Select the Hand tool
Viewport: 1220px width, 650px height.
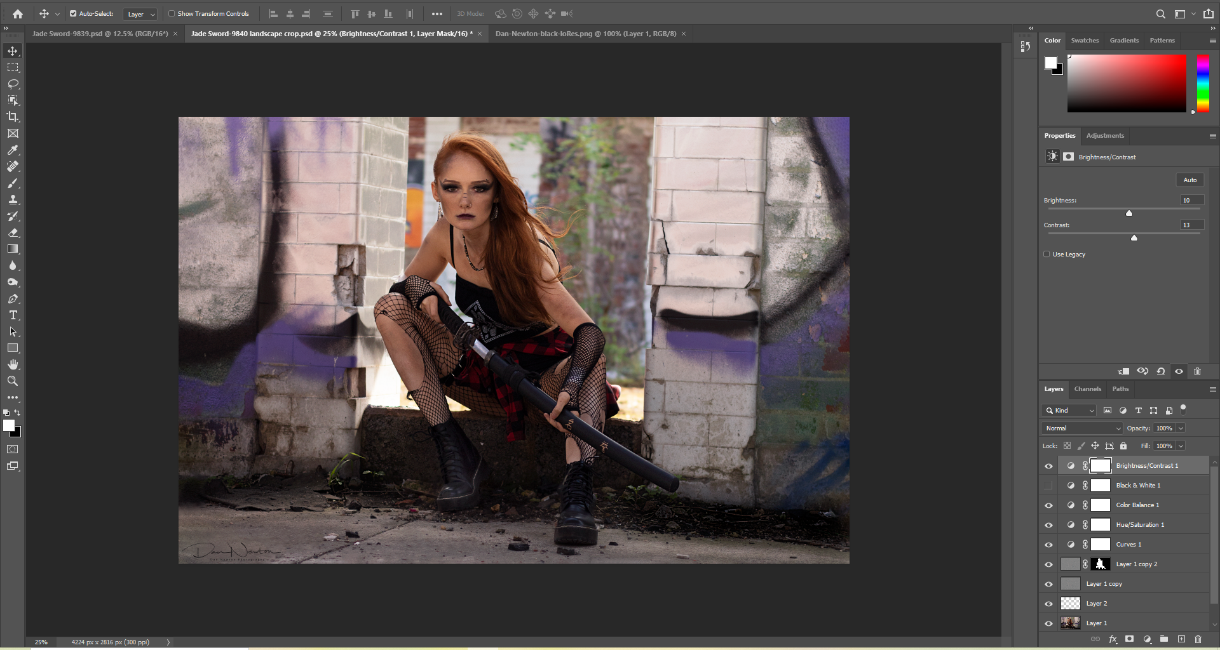[13, 364]
